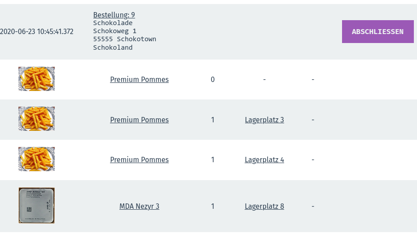
Task: Click fries thumbnail in the Lagerplatz 4 row
Action: pos(36,159)
